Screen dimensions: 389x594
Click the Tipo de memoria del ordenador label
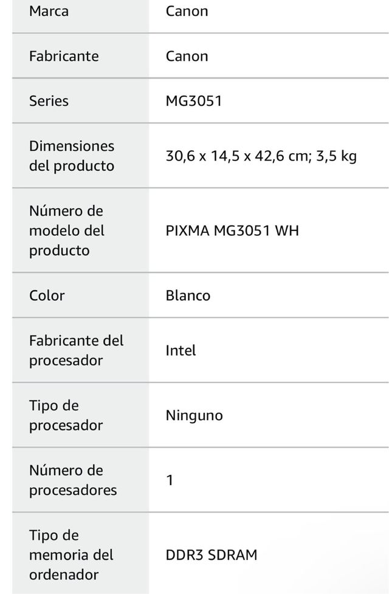pos(71,554)
